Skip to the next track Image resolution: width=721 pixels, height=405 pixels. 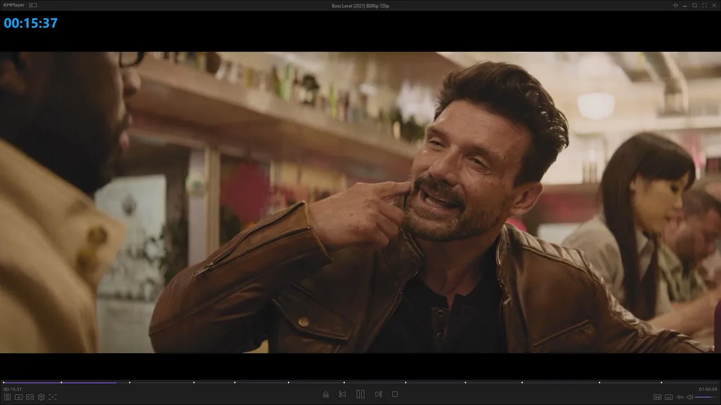tap(379, 394)
